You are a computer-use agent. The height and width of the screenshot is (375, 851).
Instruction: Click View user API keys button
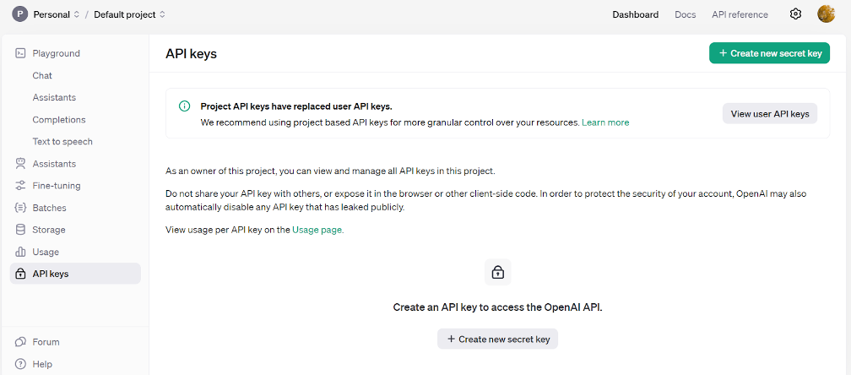click(x=770, y=114)
